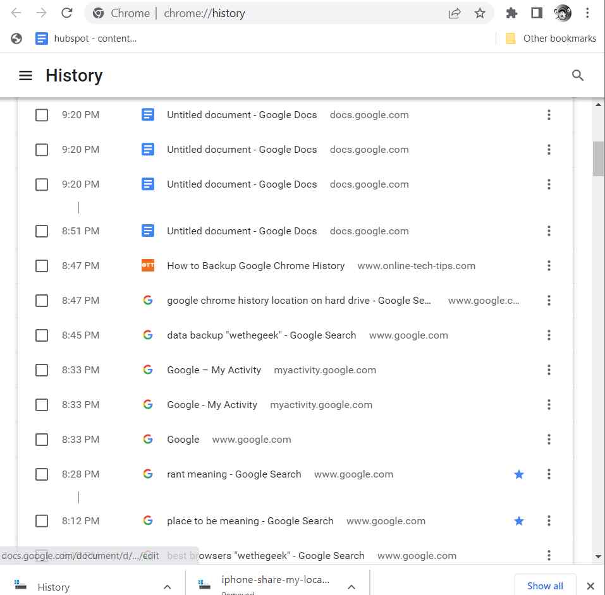Image resolution: width=605 pixels, height=595 pixels.
Task: Click the bookmark star on place to be meaning entry
Action: click(519, 520)
